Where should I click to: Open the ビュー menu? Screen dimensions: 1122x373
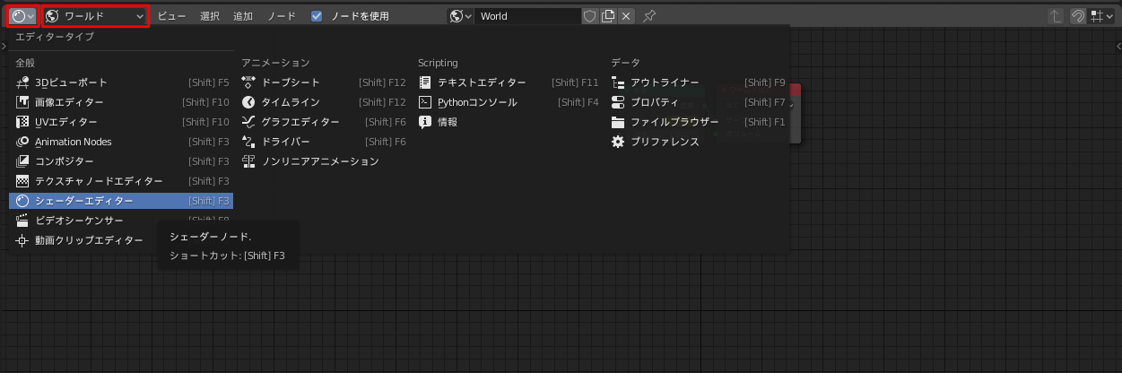click(171, 16)
